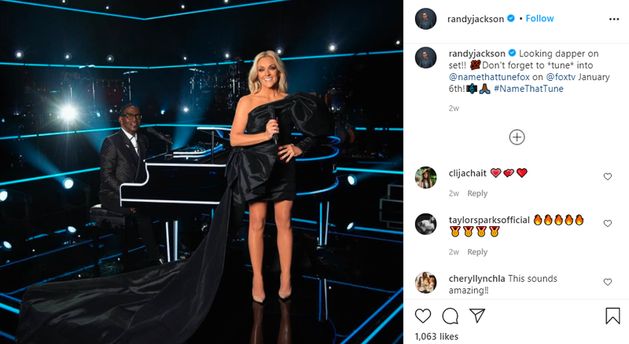629x344 pixels.
Task: Like cheryllynchla's comment
Action: pyautogui.click(x=607, y=282)
